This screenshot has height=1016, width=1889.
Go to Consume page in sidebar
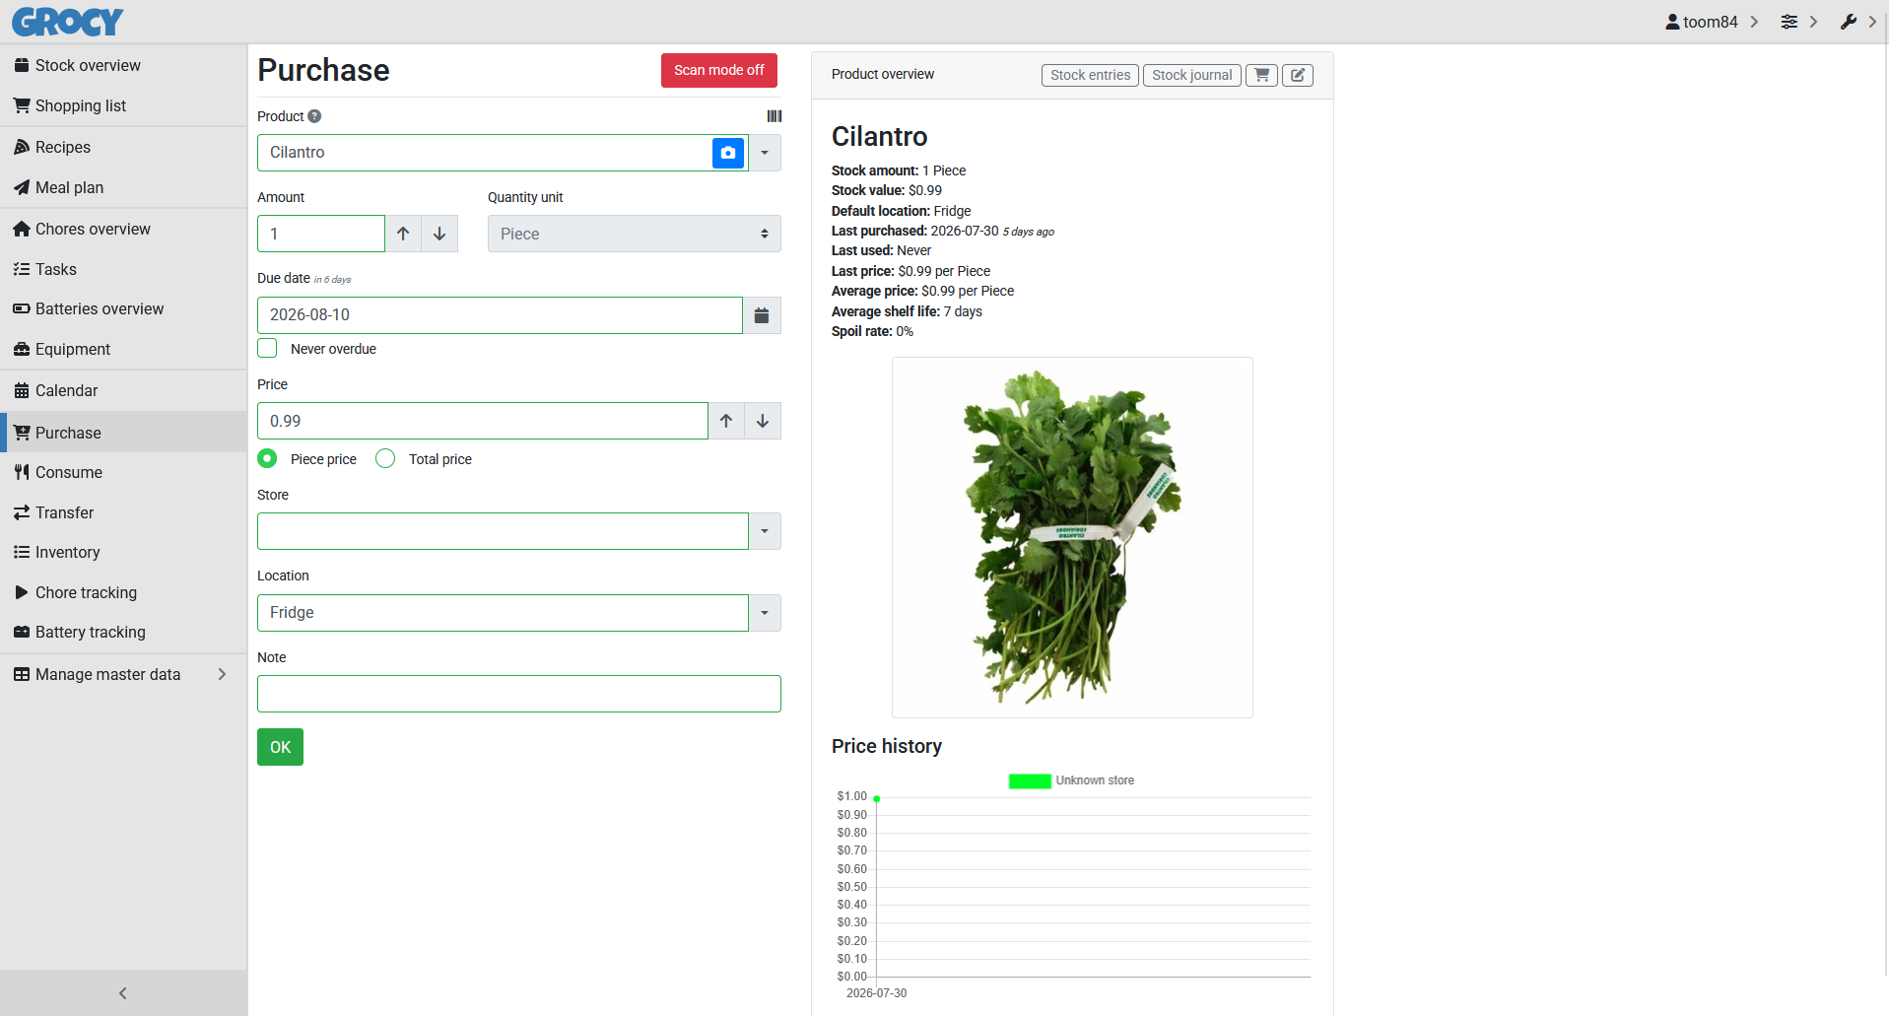coord(123,472)
